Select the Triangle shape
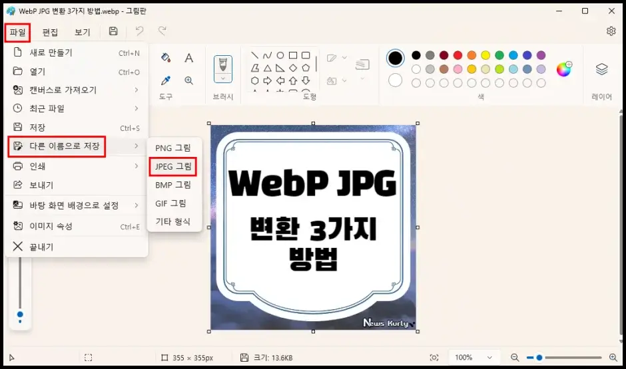Screen dimensions: 626x369 [268, 68]
